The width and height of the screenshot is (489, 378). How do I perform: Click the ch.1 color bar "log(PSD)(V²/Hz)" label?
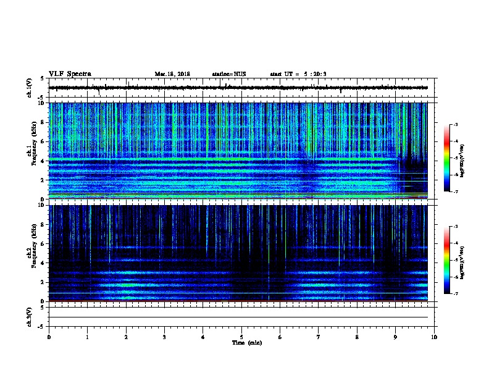click(x=462, y=161)
